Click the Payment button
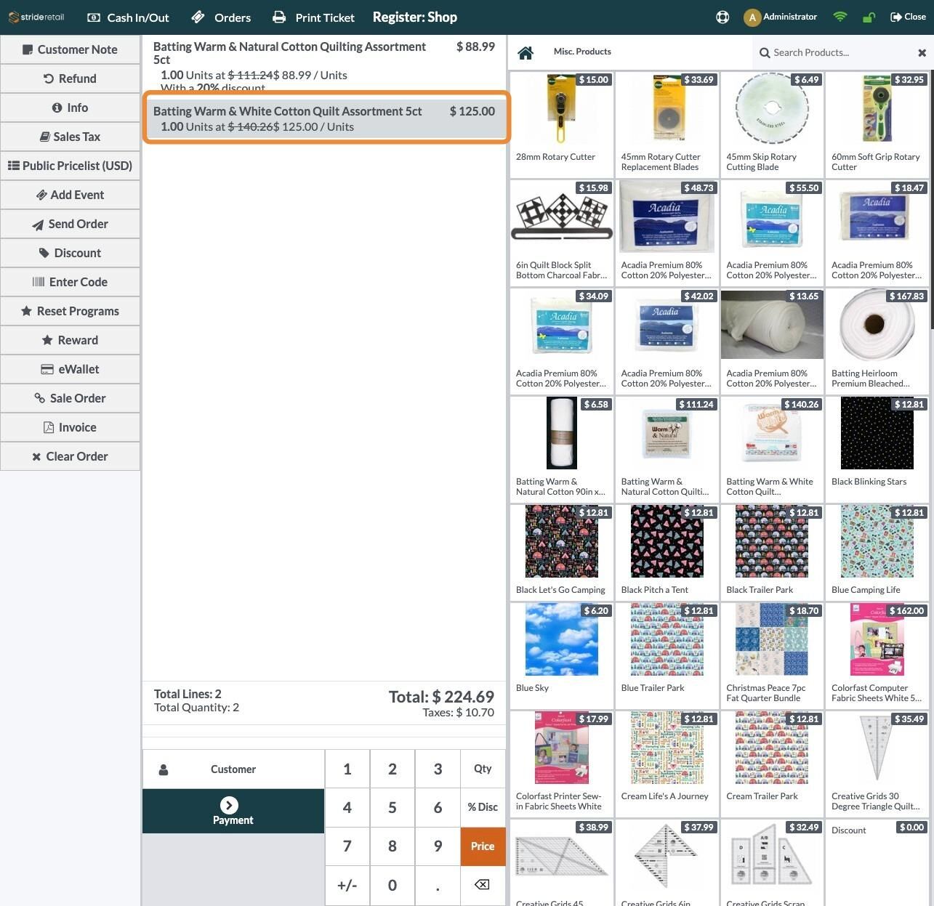This screenshot has width=934, height=906. [233, 811]
